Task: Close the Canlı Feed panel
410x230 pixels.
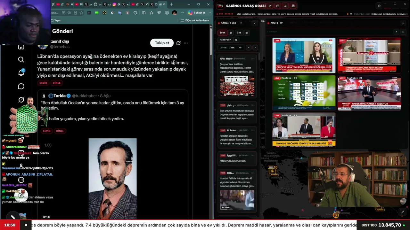Action: click(255, 23)
